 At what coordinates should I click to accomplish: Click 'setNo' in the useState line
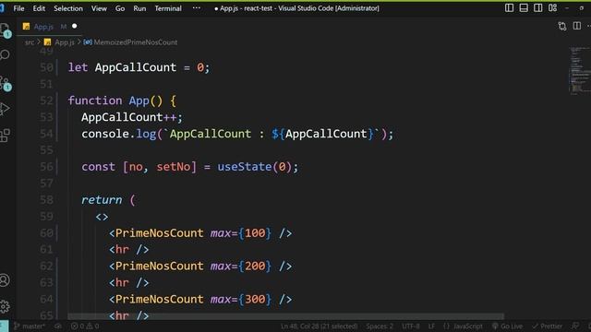tap(174, 167)
